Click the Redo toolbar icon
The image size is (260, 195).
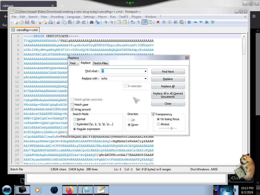[84, 22]
